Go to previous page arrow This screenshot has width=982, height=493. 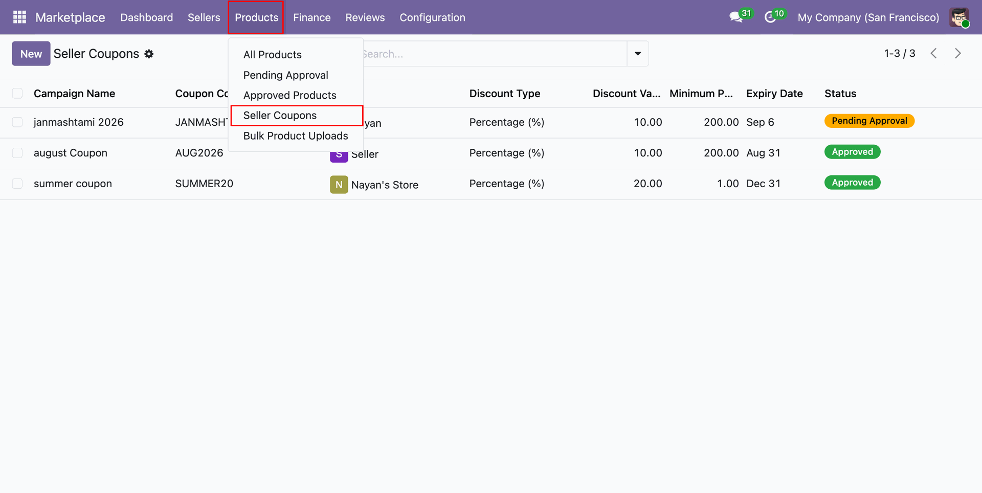934,53
